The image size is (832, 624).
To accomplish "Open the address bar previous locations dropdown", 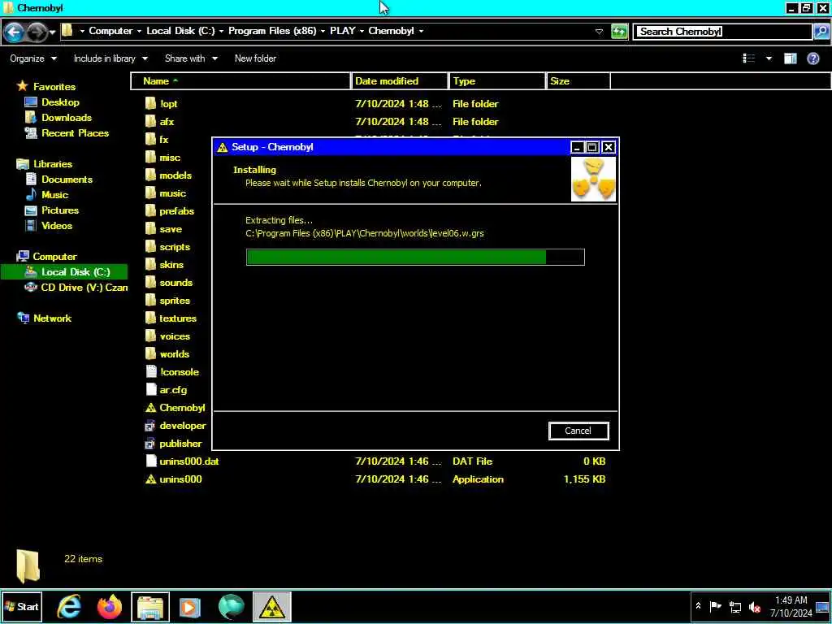I will tap(599, 32).
